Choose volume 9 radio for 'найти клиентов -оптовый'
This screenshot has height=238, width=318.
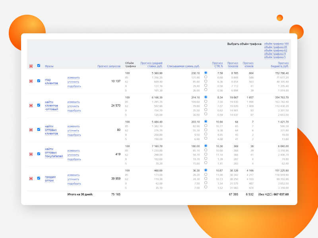206,110
